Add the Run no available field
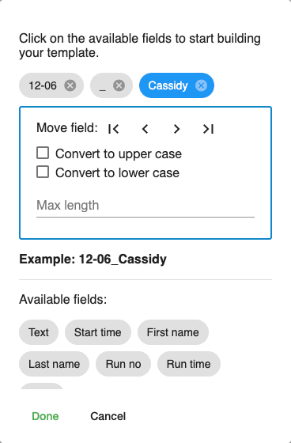Viewport: 291px width, 443px height. pos(123,364)
